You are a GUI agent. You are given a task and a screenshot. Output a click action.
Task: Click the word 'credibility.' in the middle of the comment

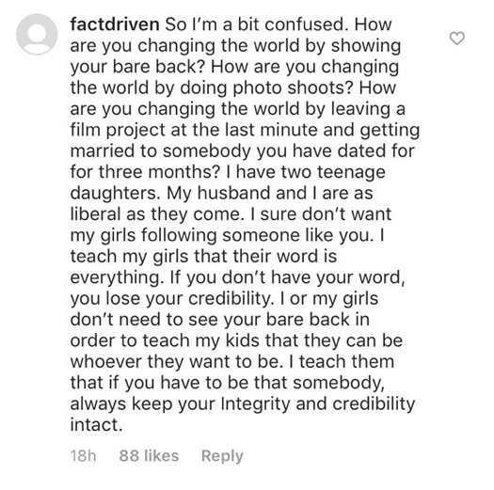[231, 299]
